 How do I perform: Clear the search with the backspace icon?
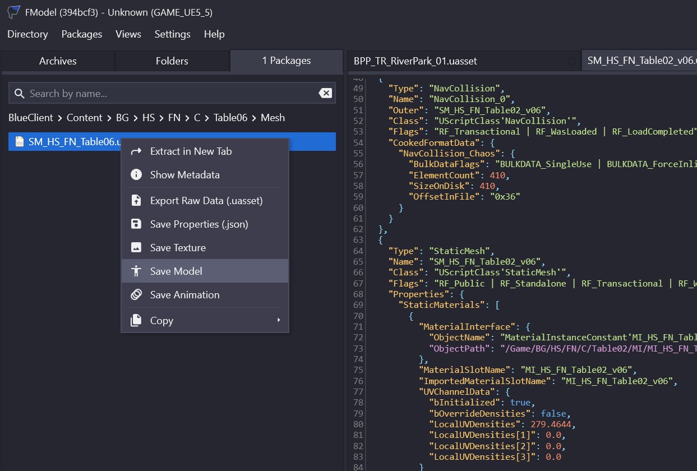pos(325,93)
